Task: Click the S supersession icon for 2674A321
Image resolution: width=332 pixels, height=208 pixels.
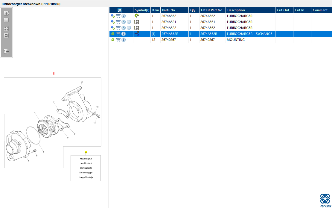Action: [x=124, y=22]
